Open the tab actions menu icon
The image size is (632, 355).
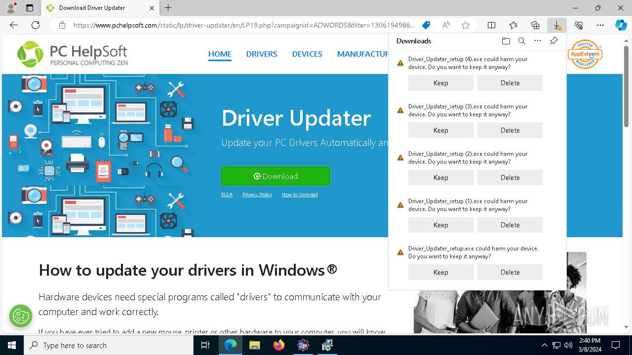pos(30,8)
